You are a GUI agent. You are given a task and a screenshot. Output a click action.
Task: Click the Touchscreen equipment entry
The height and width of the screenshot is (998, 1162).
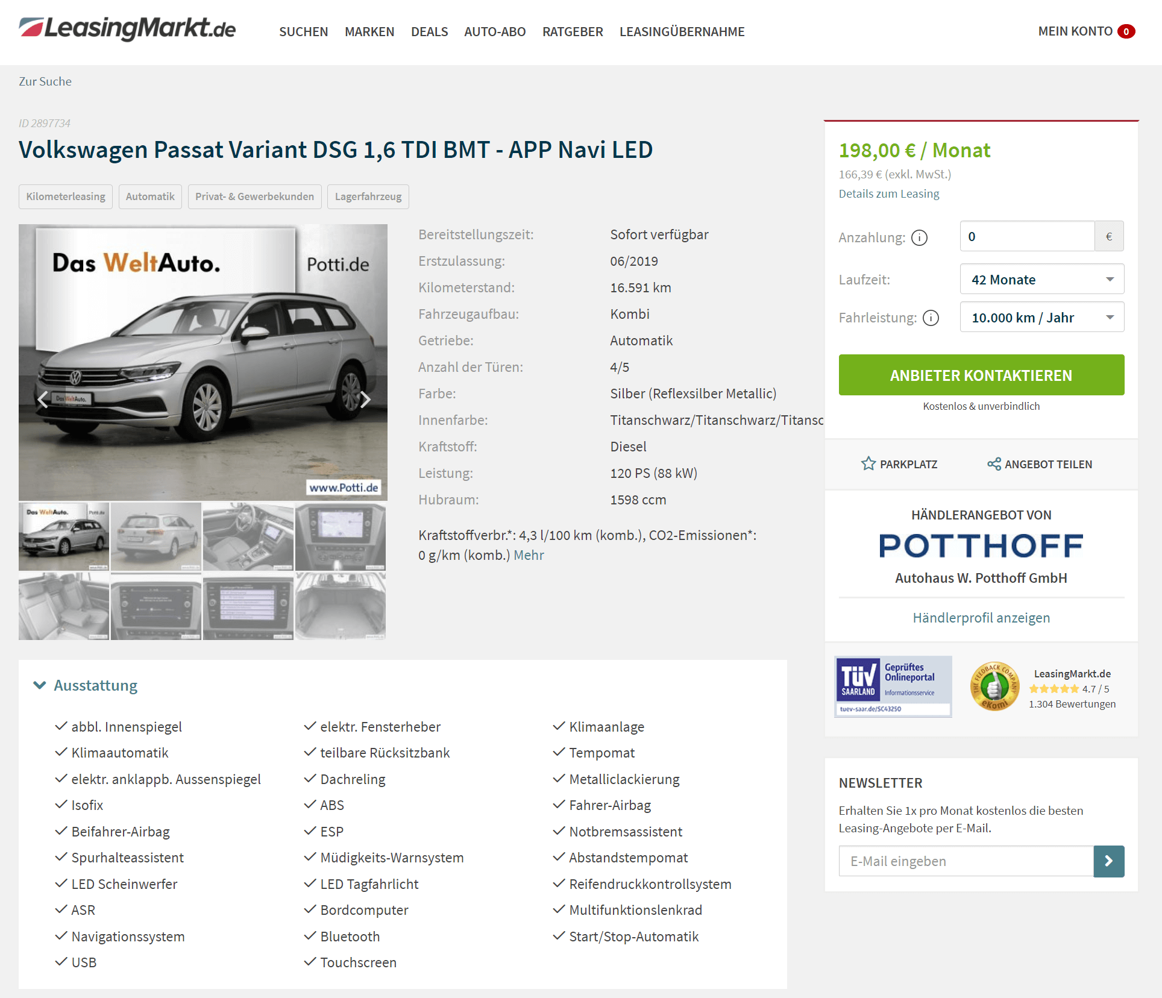click(x=358, y=962)
